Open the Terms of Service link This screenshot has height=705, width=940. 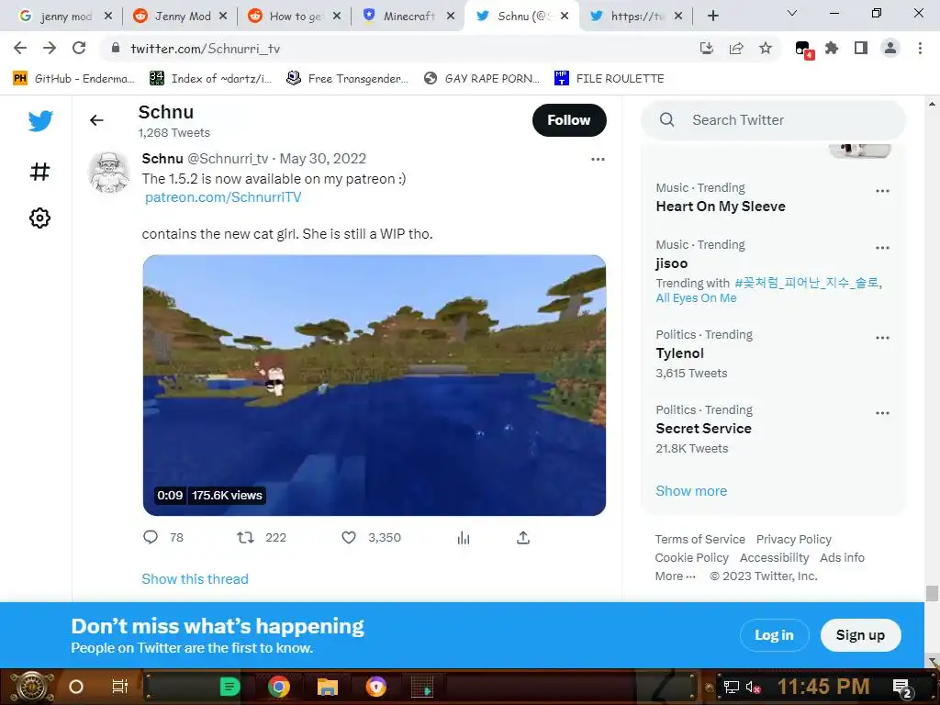[699, 540]
